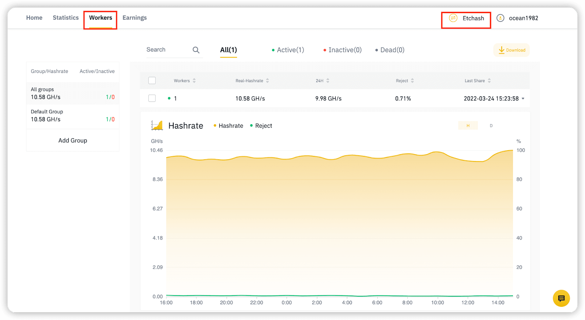
Task: Click the Etchash algorithm switch icon
Action: click(453, 18)
